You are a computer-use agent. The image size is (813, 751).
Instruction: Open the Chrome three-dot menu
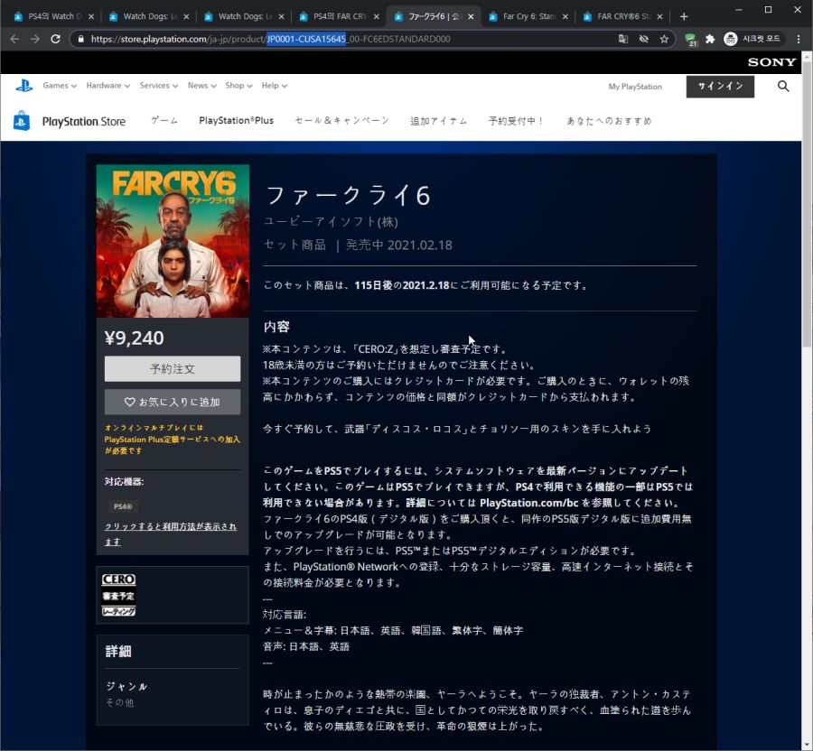click(x=799, y=39)
